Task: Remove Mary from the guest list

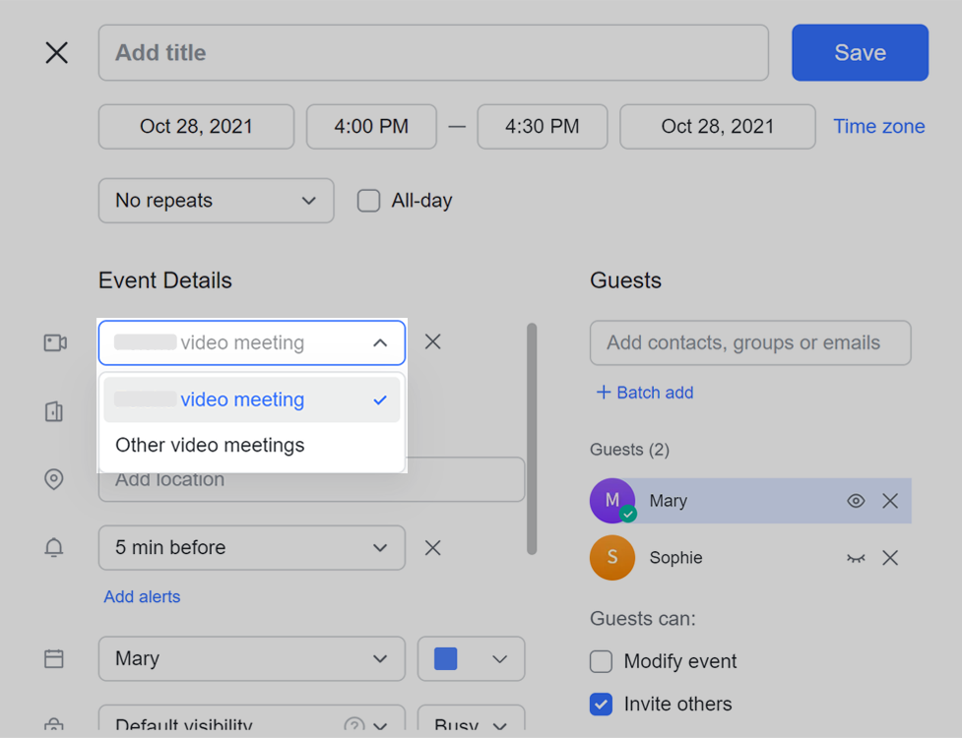Action: (x=890, y=501)
